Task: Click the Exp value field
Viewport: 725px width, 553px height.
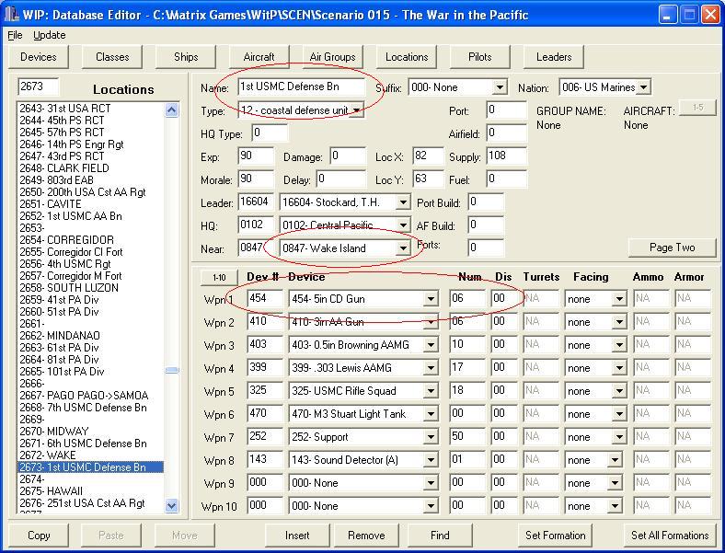Action: [x=256, y=156]
